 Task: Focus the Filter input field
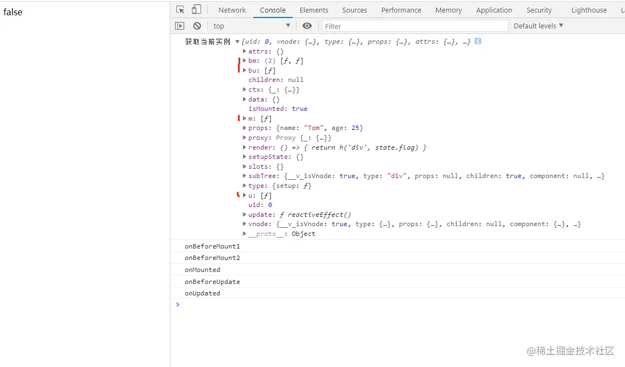point(415,26)
